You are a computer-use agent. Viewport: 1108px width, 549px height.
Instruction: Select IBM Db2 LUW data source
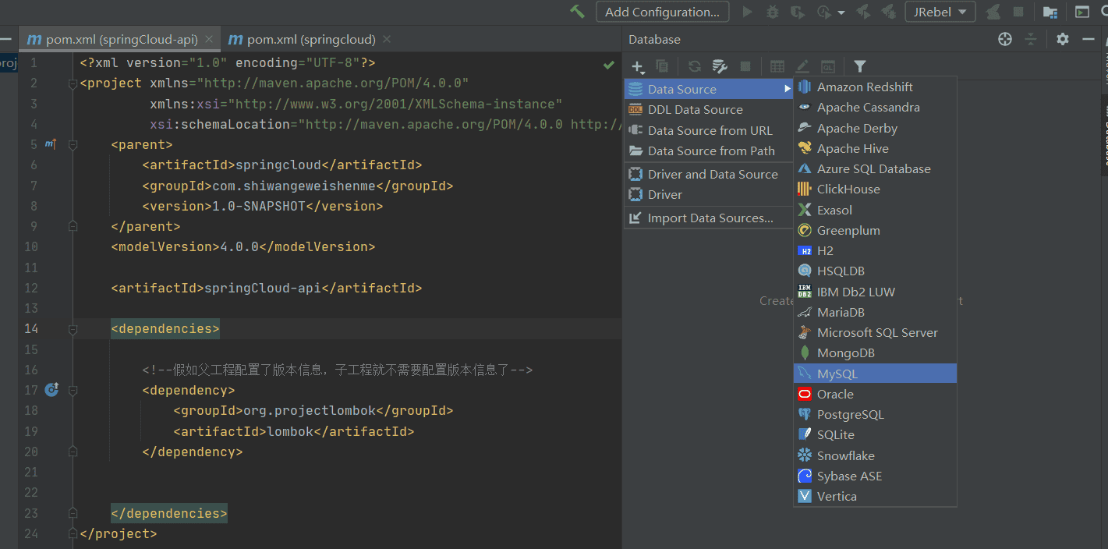pos(875,292)
